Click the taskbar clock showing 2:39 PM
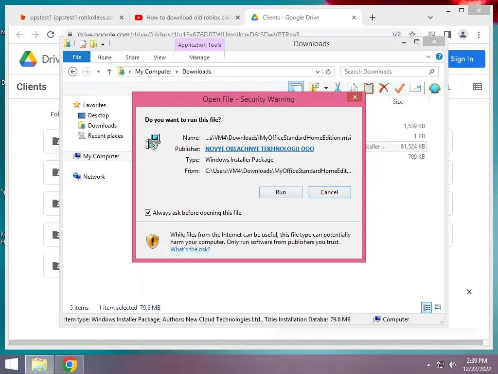This screenshot has height=374, width=498. coord(477,365)
